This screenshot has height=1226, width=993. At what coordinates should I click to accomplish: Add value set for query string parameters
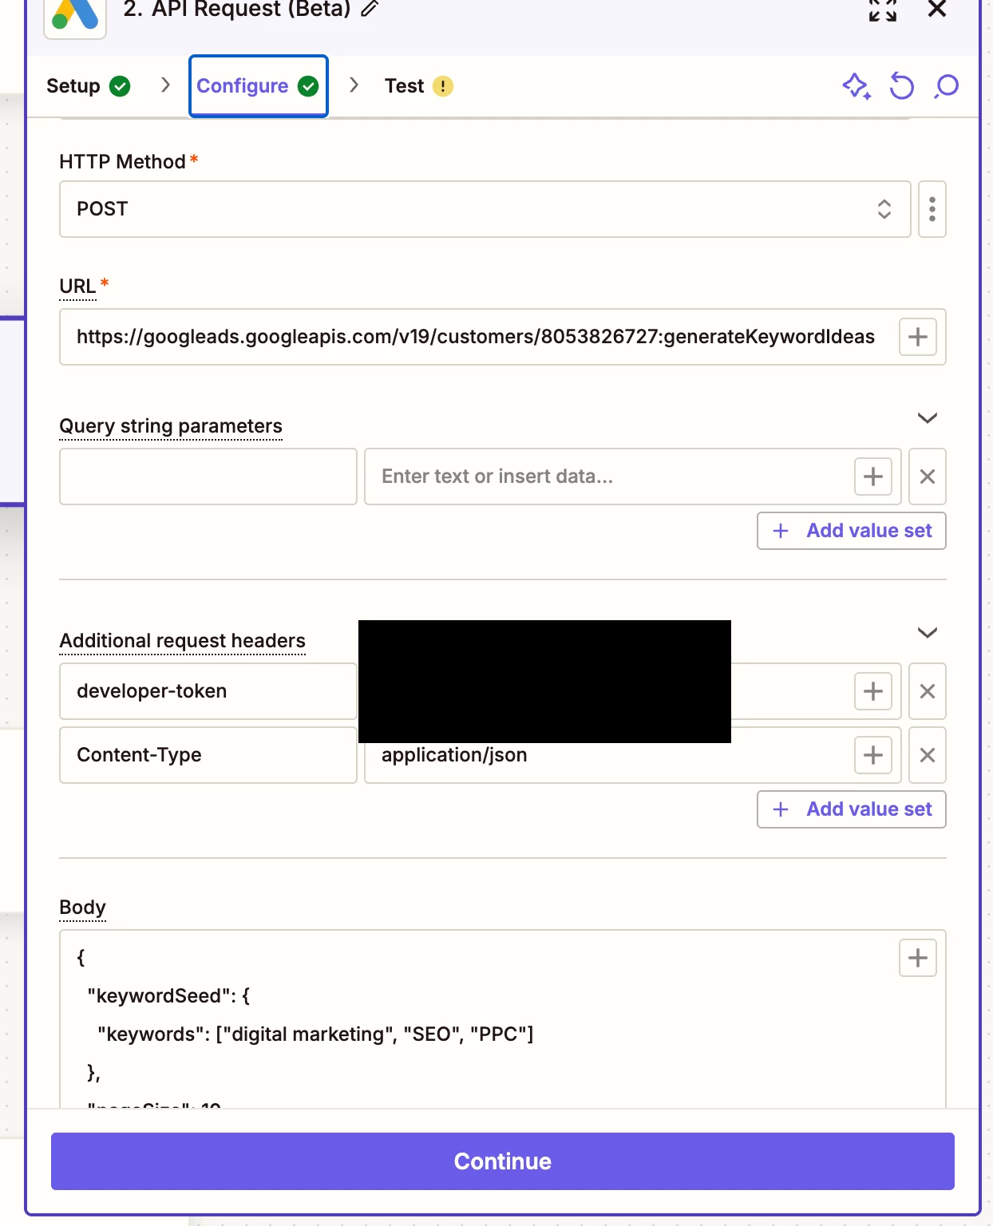click(x=852, y=531)
